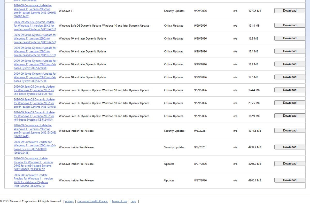This screenshot has width=310, height=204.
Task: Select the size value 162.9 MB
Action: (254, 116)
